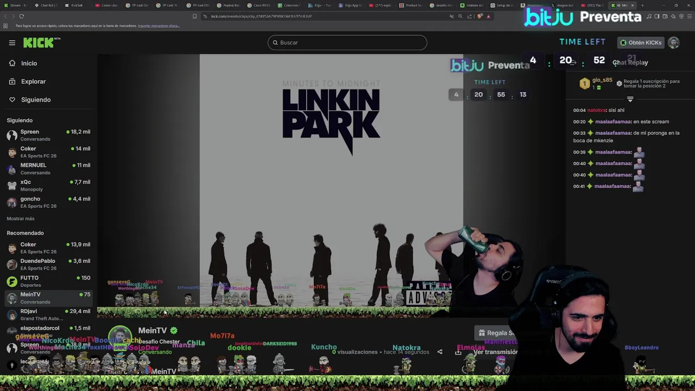
Task: Click natokra username in chat
Action: pos(597,110)
